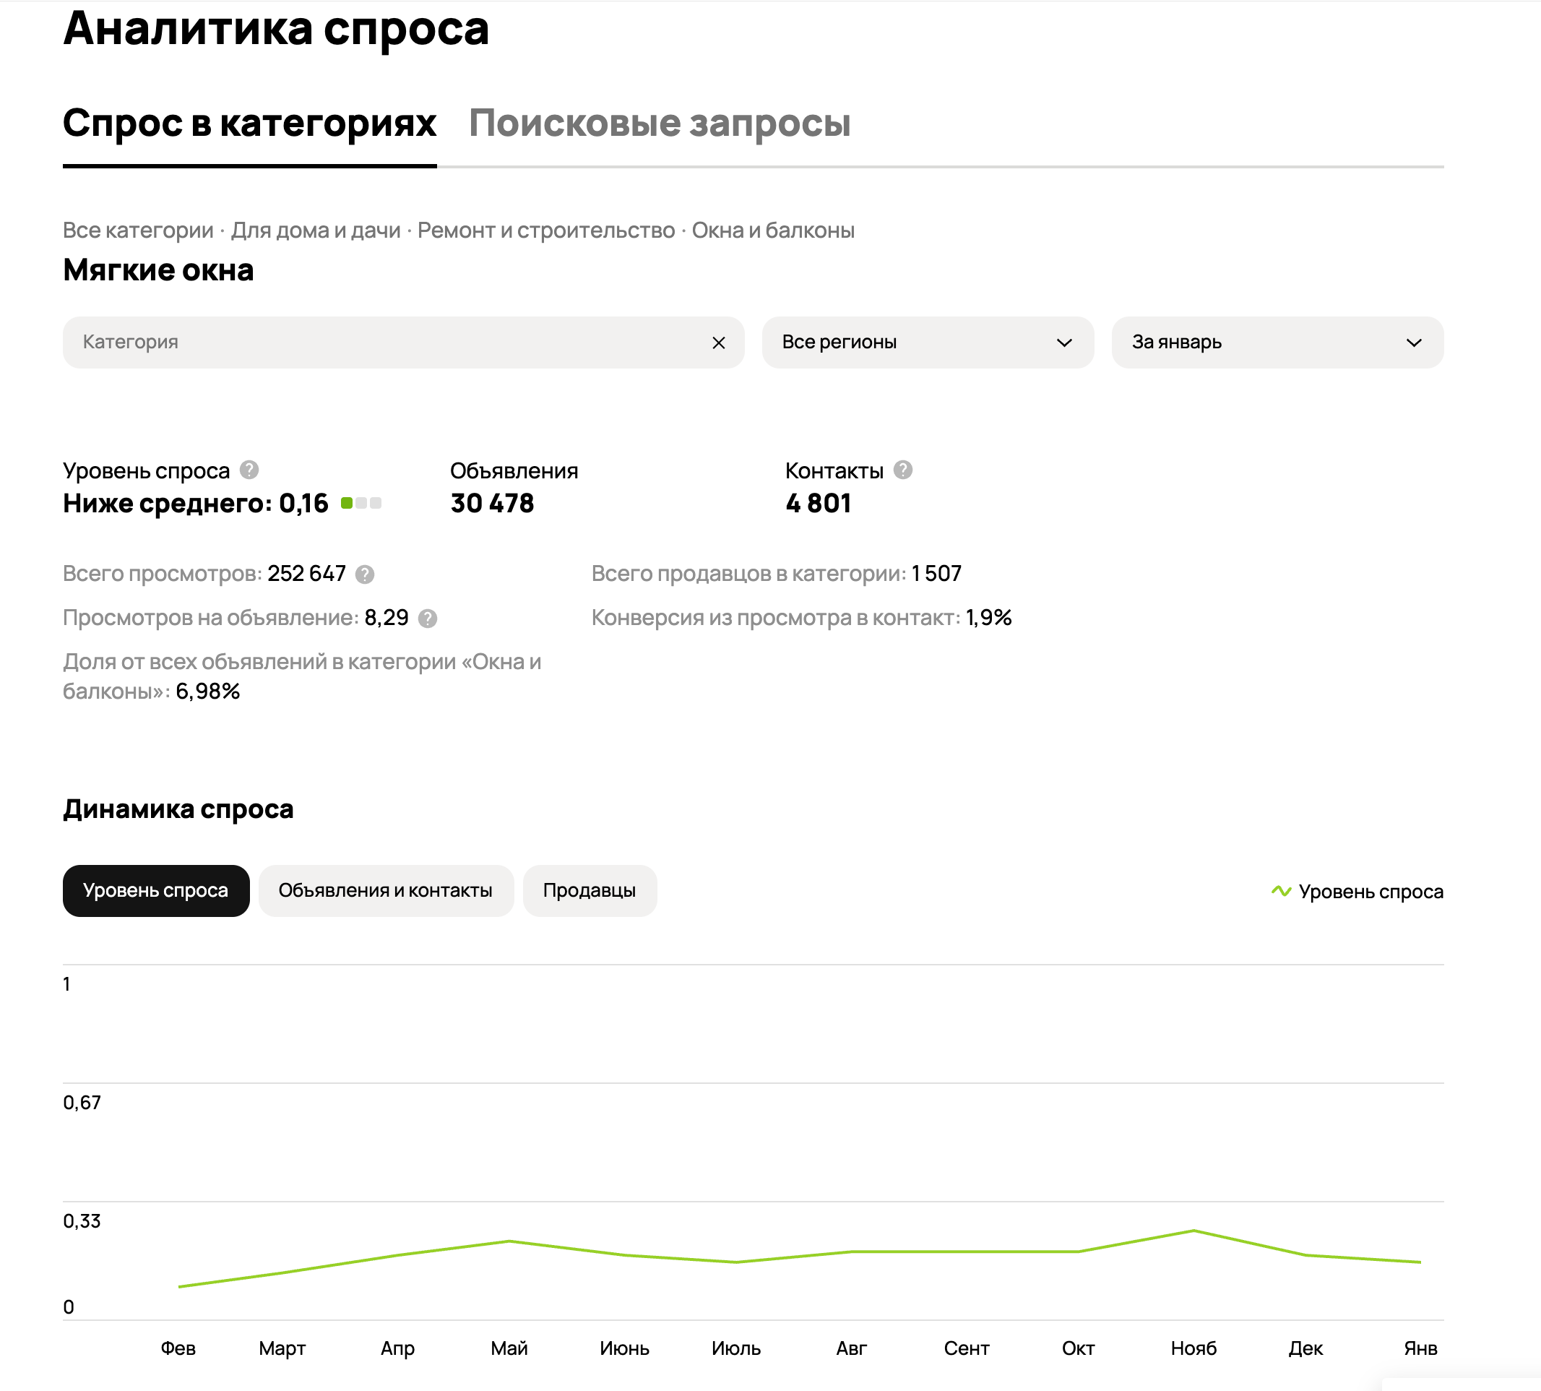Click help icon beside Всего просмотров
This screenshot has height=1391, width=1541.
(365, 574)
